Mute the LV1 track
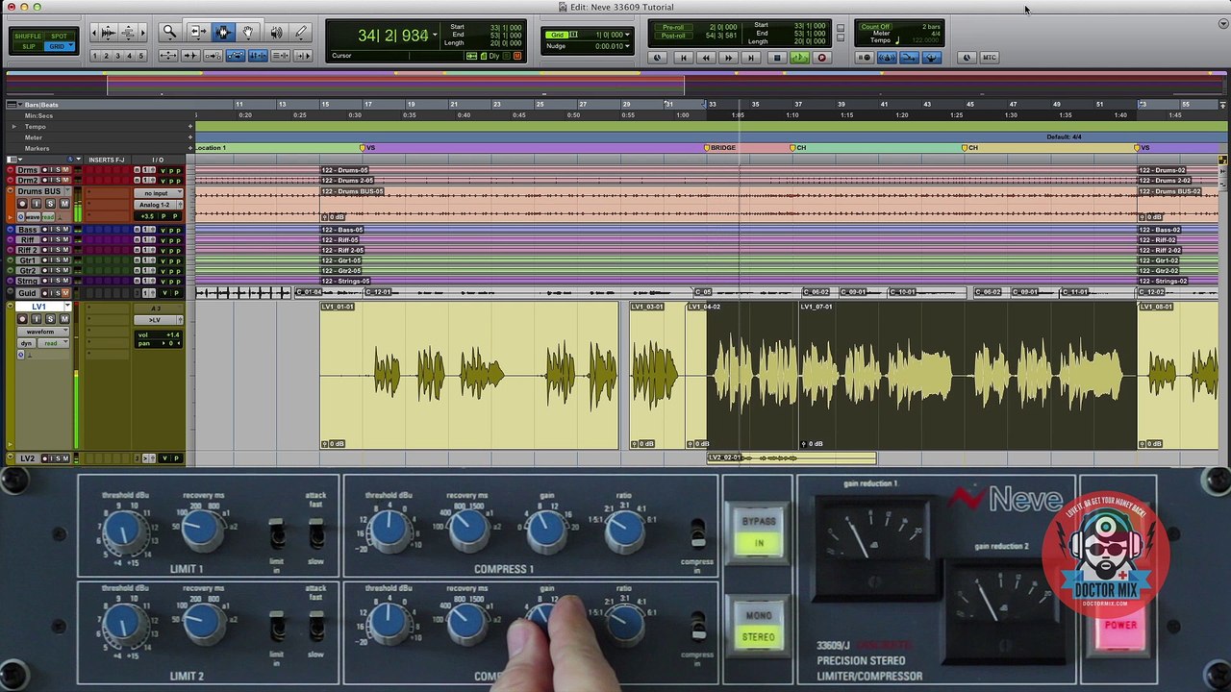 [x=63, y=319]
